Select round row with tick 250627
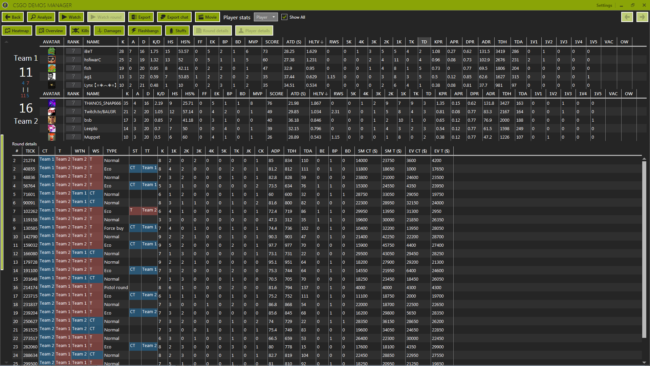 point(327,321)
